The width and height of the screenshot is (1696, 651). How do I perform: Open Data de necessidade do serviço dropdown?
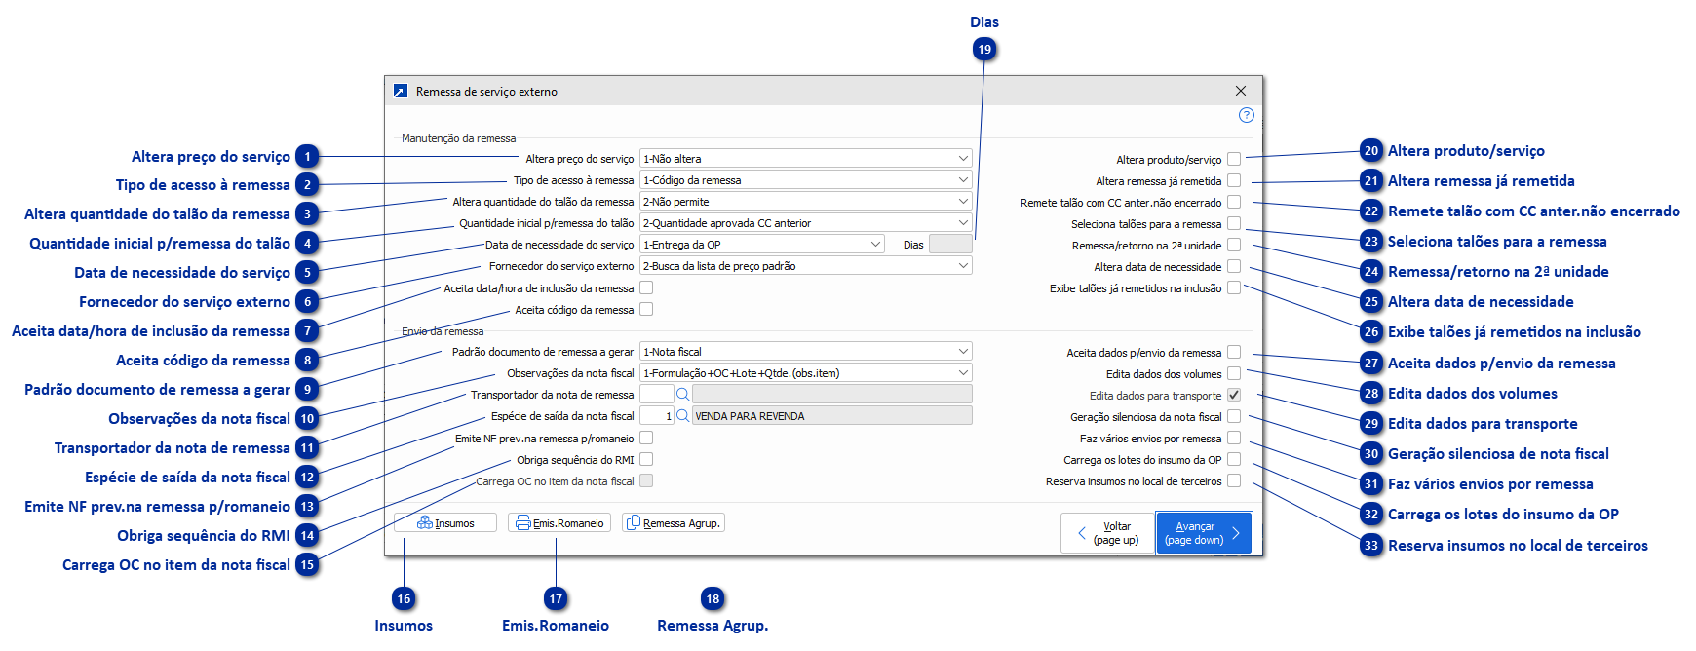point(762,245)
